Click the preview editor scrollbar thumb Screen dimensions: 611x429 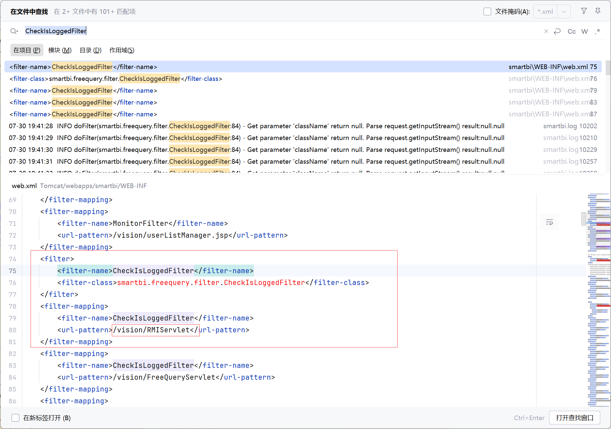tap(583, 219)
